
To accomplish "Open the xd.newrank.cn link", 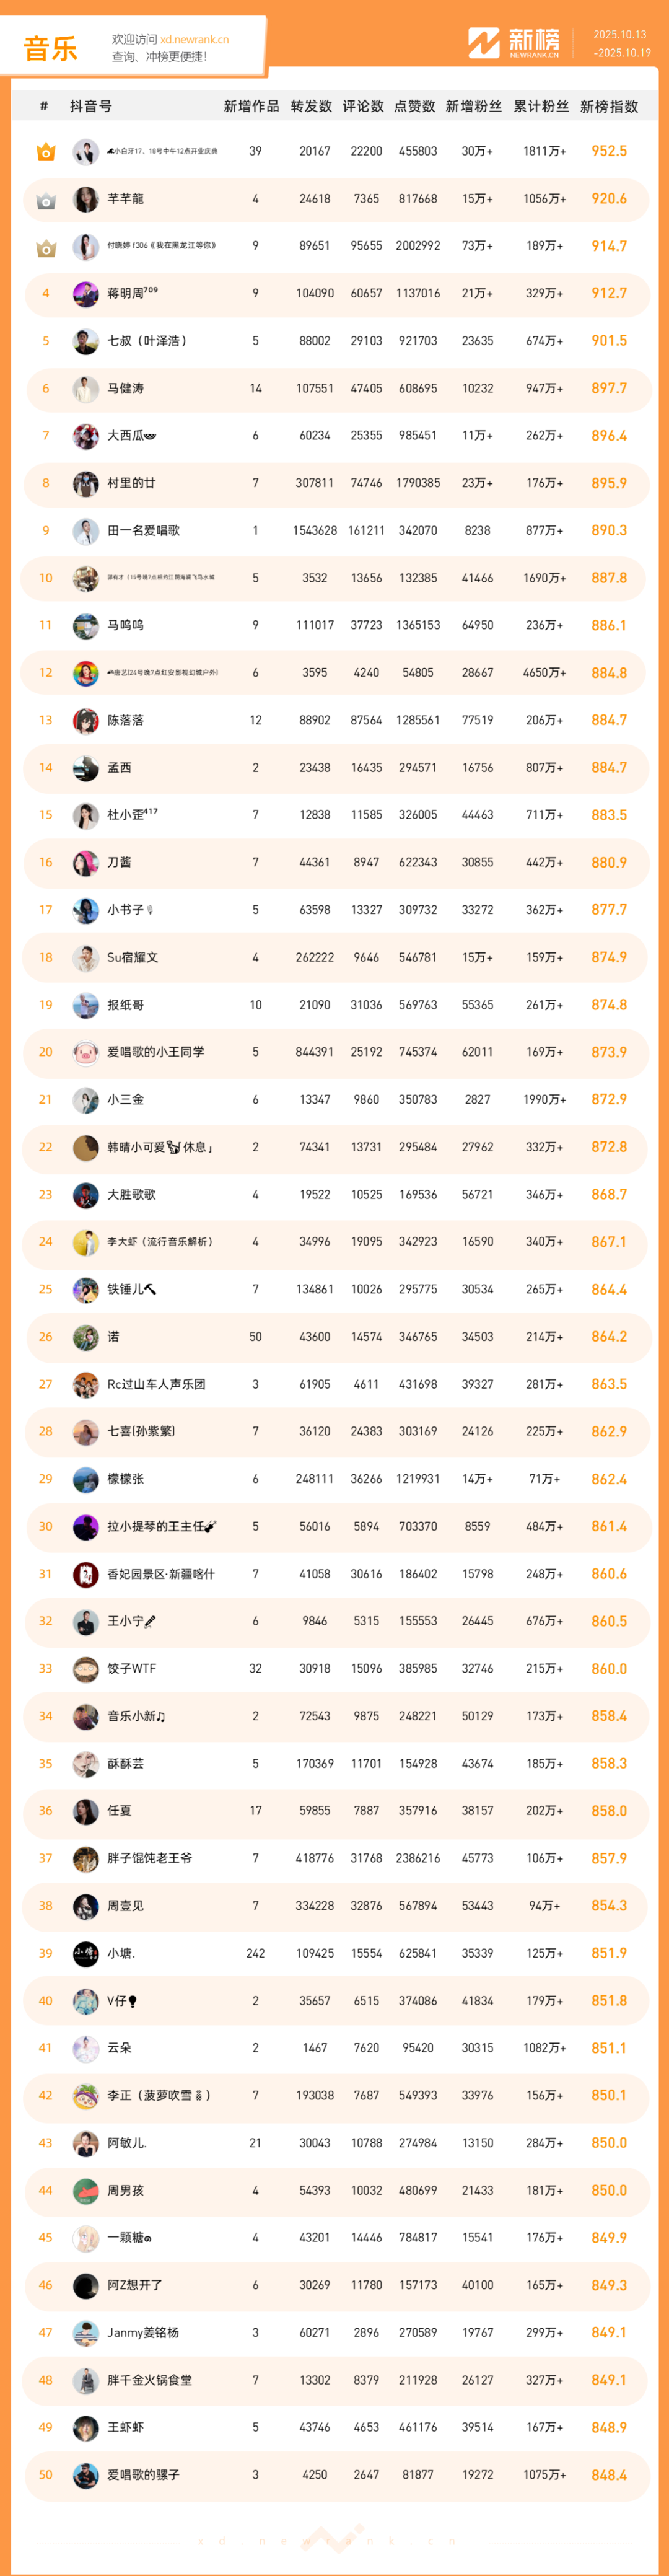I will pyautogui.click(x=194, y=40).
